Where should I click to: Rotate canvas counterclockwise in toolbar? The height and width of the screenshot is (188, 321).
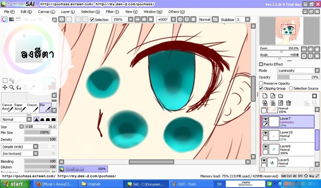tap(180, 19)
